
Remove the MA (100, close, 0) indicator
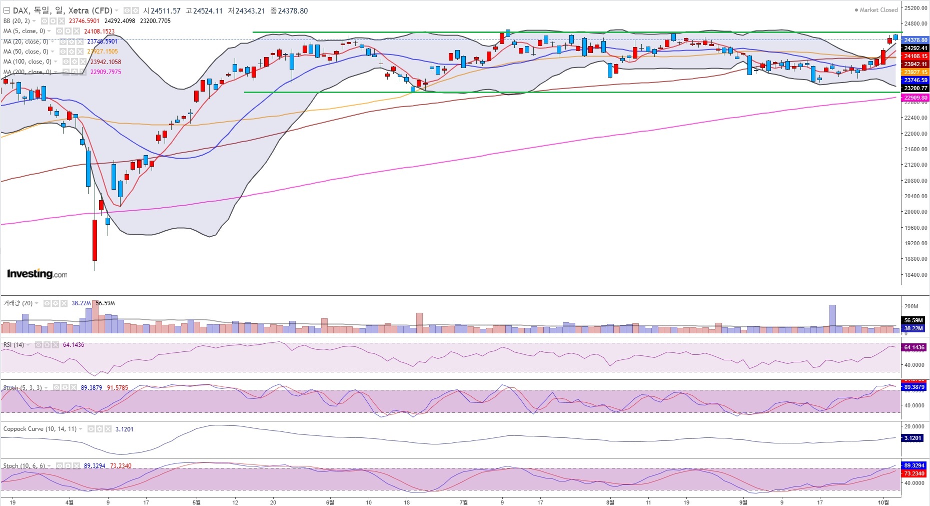pyautogui.click(x=83, y=62)
